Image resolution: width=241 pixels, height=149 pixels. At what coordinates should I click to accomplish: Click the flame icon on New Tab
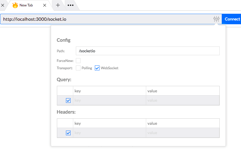coord(15,5)
